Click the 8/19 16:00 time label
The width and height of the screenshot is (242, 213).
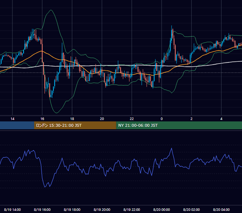(42, 209)
